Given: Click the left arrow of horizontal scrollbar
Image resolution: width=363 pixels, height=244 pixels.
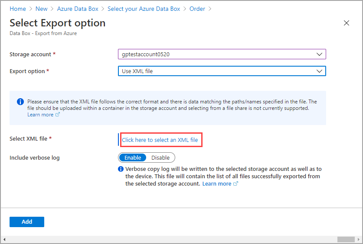Looking at the screenshot, I should click(4, 240).
